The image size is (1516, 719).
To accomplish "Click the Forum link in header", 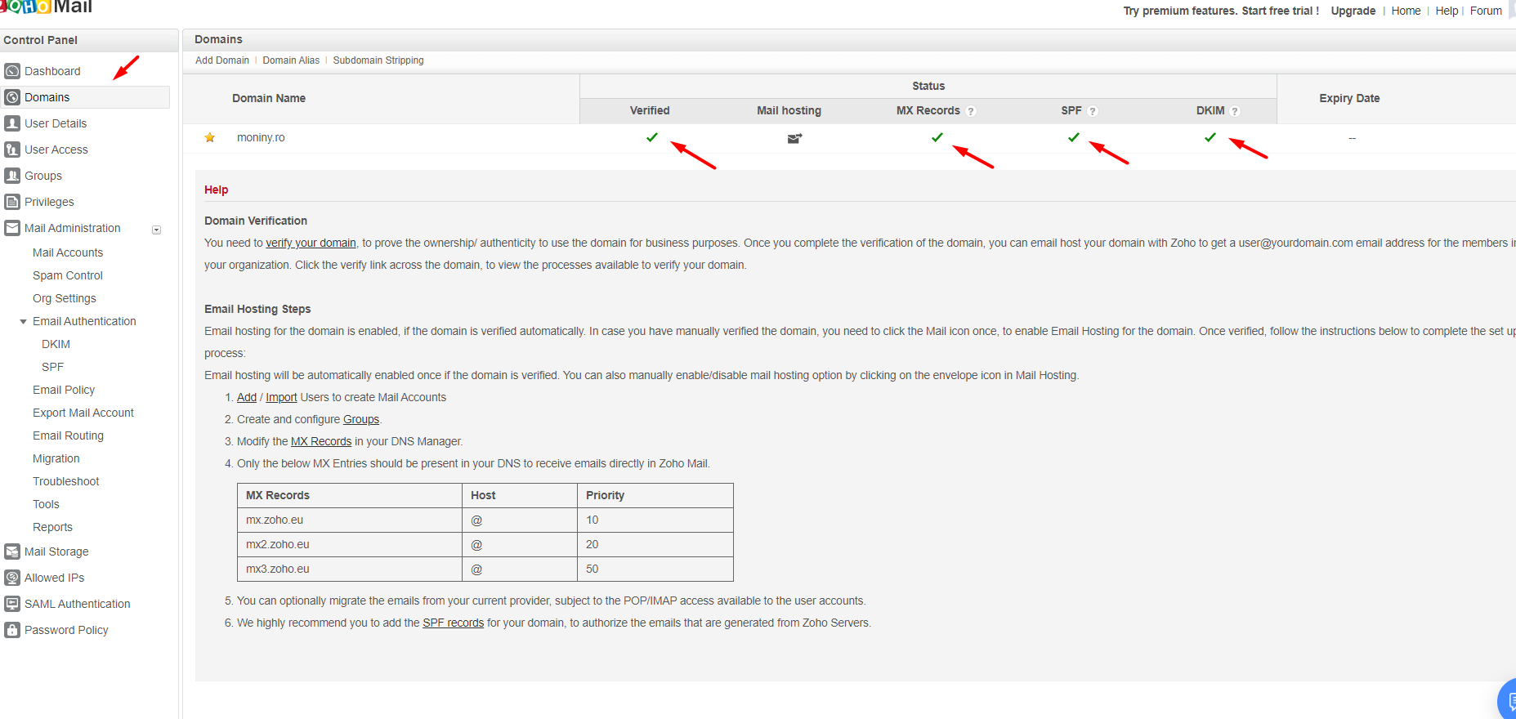I will click(x=1486, y=11).
